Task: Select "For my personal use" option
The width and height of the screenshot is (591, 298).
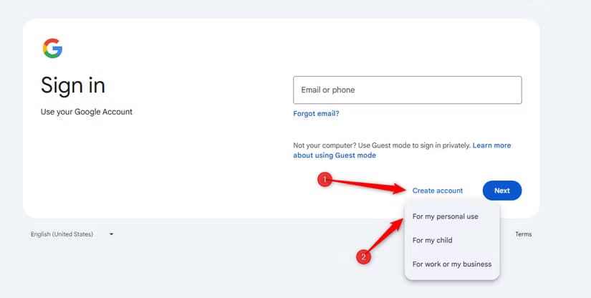Action: click(445, 216)
